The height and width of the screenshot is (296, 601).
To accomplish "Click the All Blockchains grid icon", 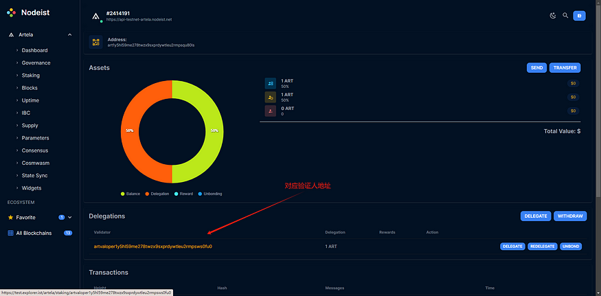I will [x=11, y=233].
